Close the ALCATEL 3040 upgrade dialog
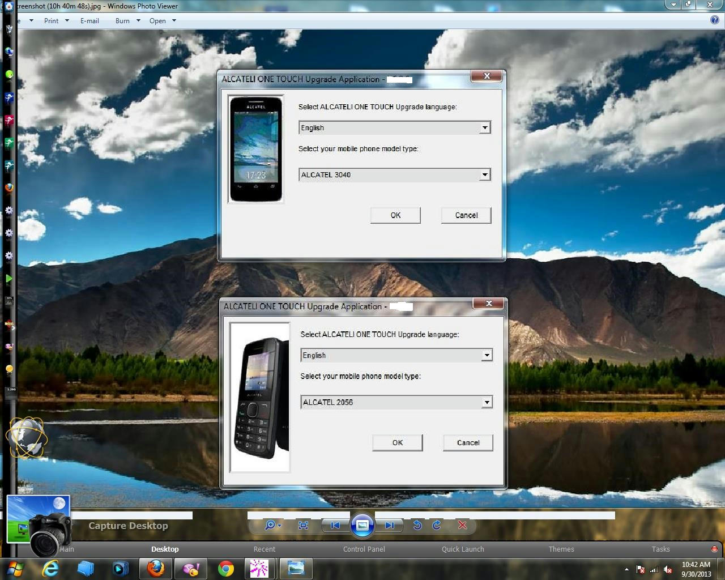The height and width of the screenshot is (580, 725). point(487,76)
